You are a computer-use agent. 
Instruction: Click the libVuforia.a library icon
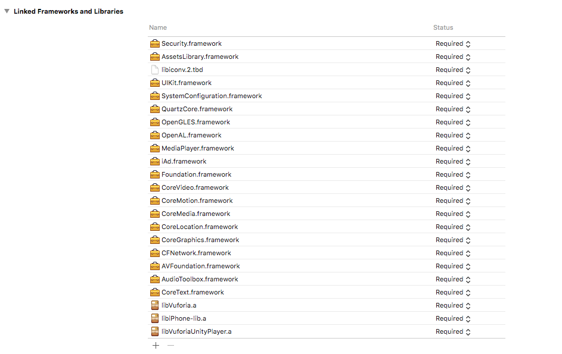(155, 305)
